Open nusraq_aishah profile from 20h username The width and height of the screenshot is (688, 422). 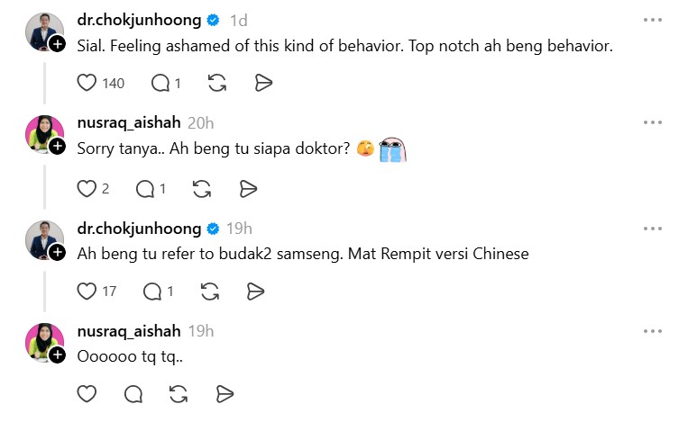click(x=129, y=123)
